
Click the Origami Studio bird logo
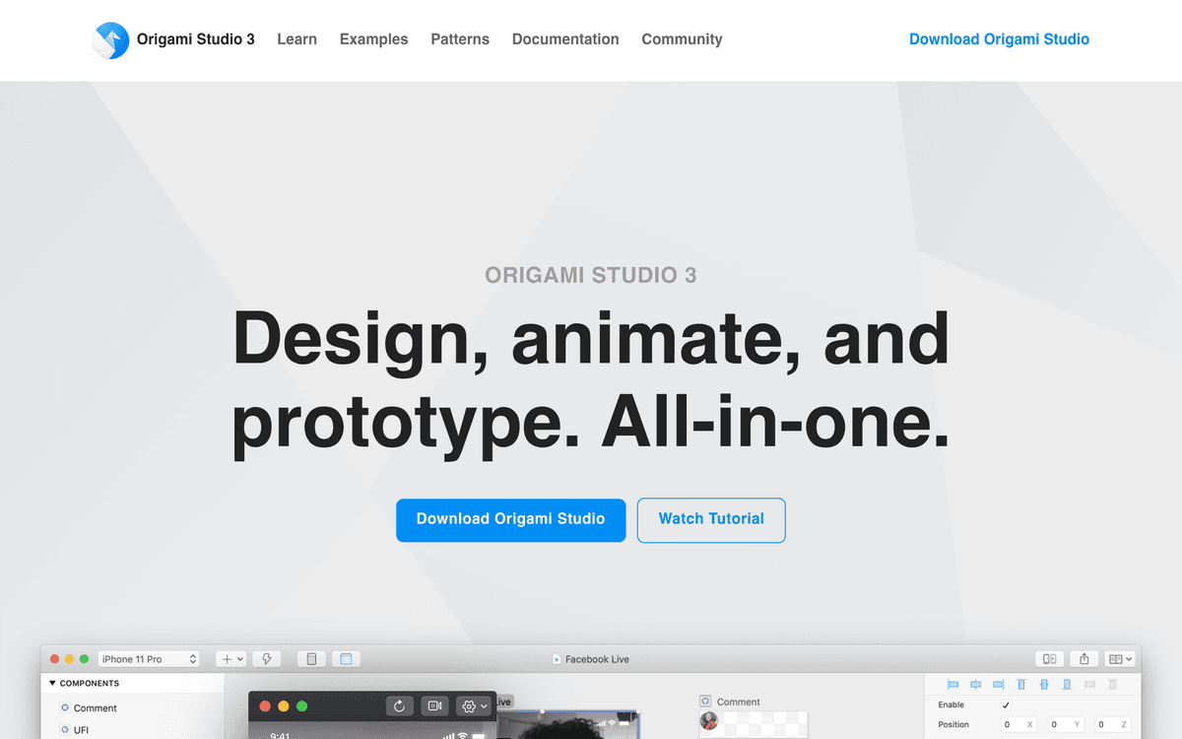[111, 39]
